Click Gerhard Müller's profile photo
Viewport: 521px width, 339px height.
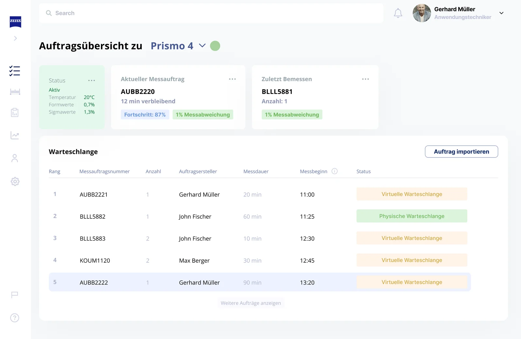422,13
